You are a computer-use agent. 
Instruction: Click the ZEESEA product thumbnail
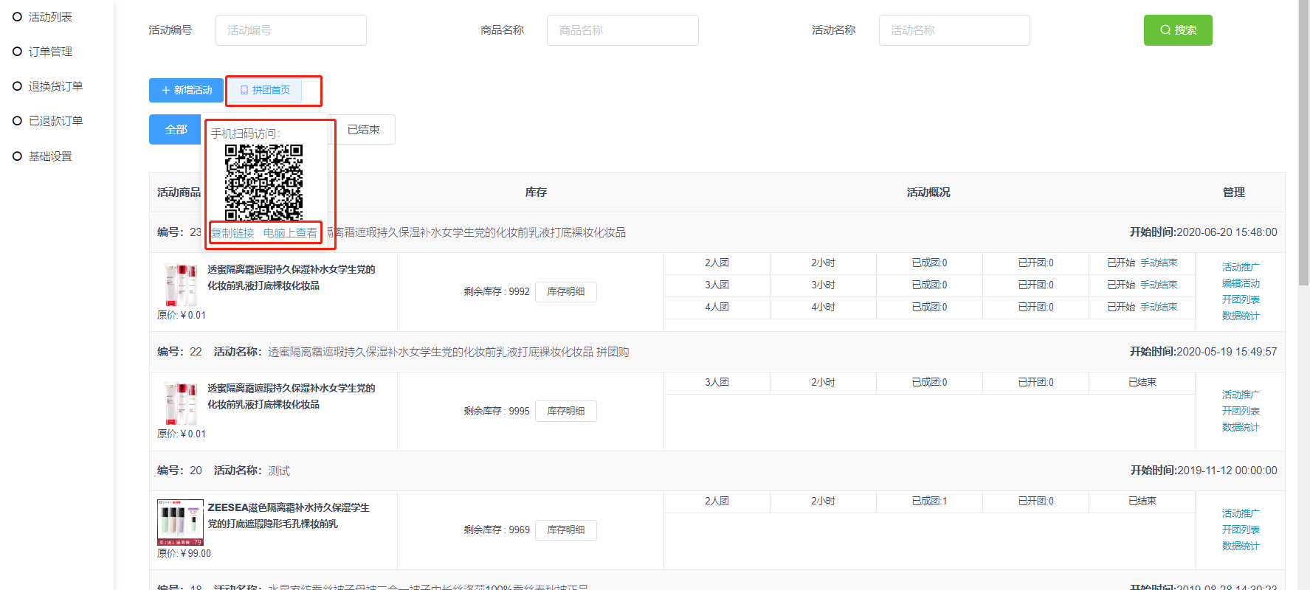[180, 522]
